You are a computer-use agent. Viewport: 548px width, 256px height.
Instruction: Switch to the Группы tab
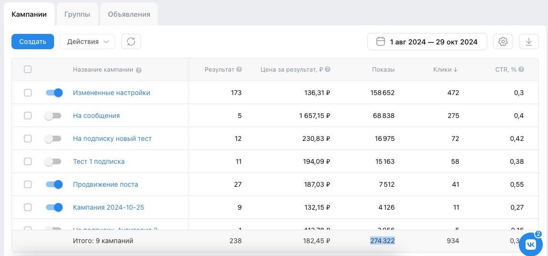coord(77,14)
